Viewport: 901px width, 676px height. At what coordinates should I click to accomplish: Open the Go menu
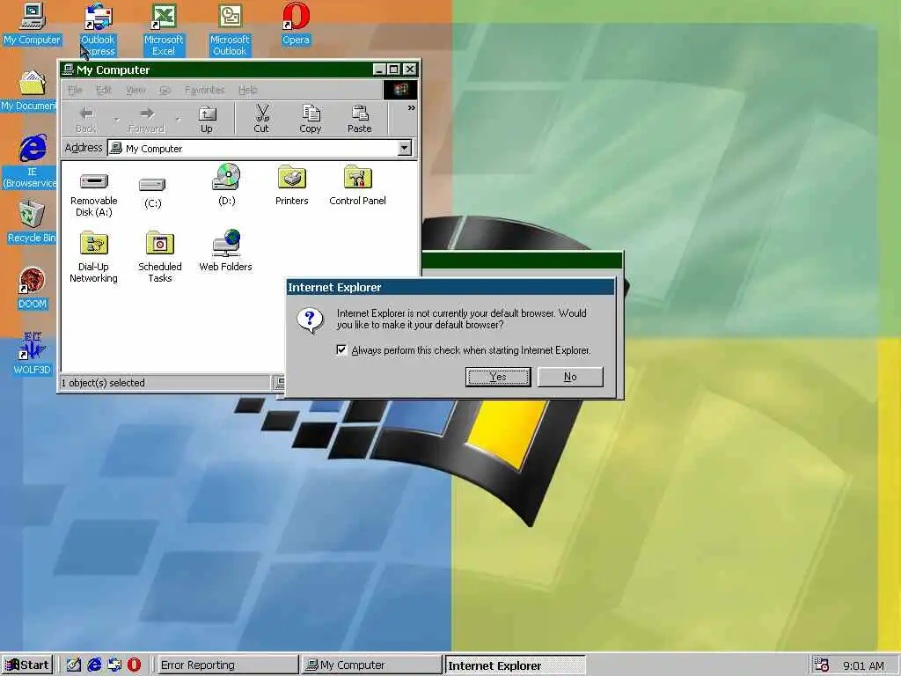pos(165,90)
